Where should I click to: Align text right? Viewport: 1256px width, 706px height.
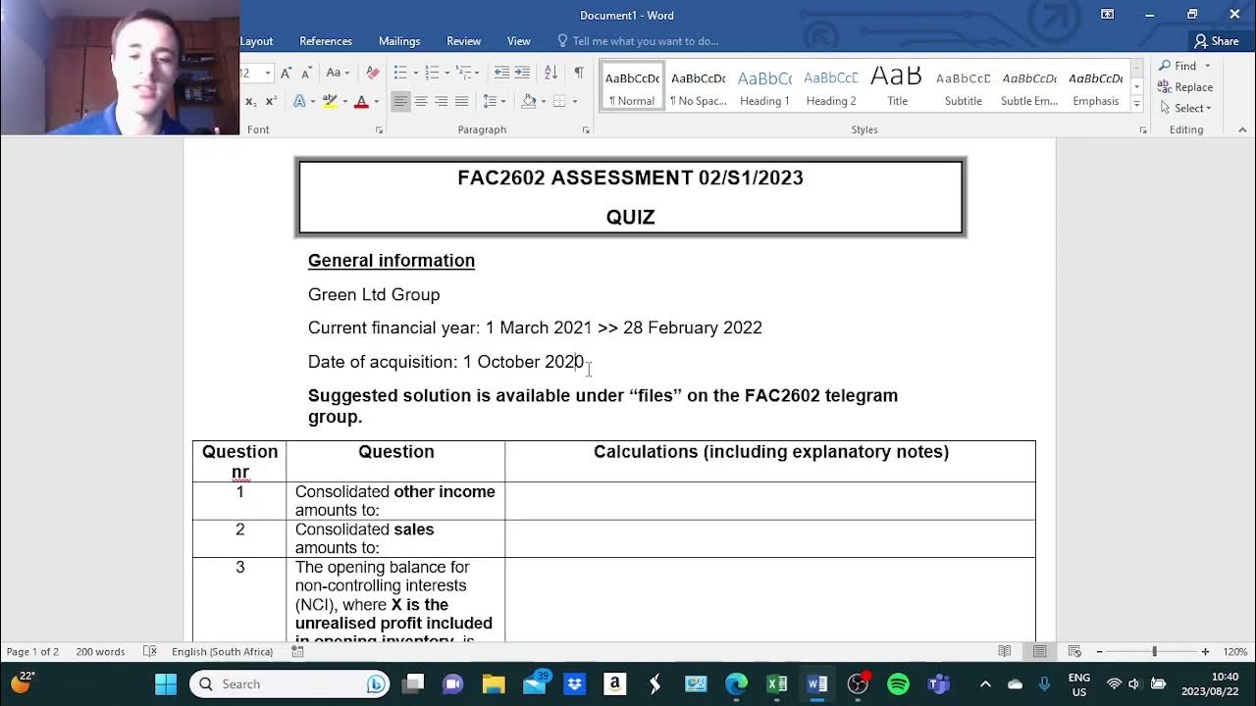coord(442,101)
